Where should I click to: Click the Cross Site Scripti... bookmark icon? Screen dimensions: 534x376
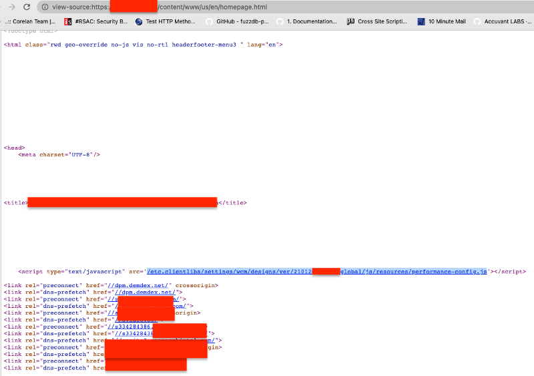click(x=350, y=21)
